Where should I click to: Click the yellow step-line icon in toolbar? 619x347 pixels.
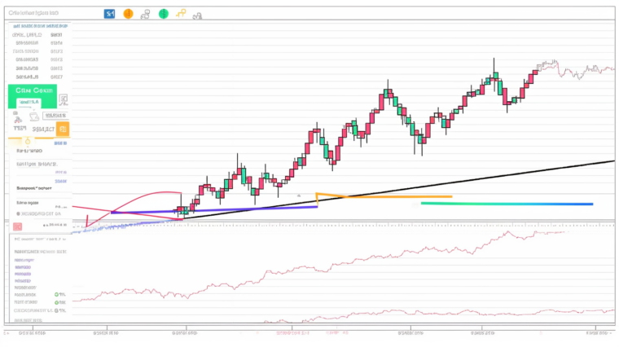point(181,13)
